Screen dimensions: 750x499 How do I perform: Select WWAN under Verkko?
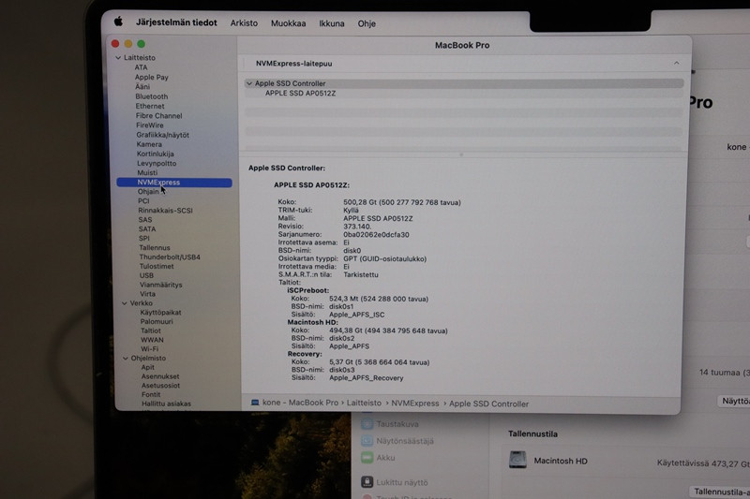tap(152, 340)
